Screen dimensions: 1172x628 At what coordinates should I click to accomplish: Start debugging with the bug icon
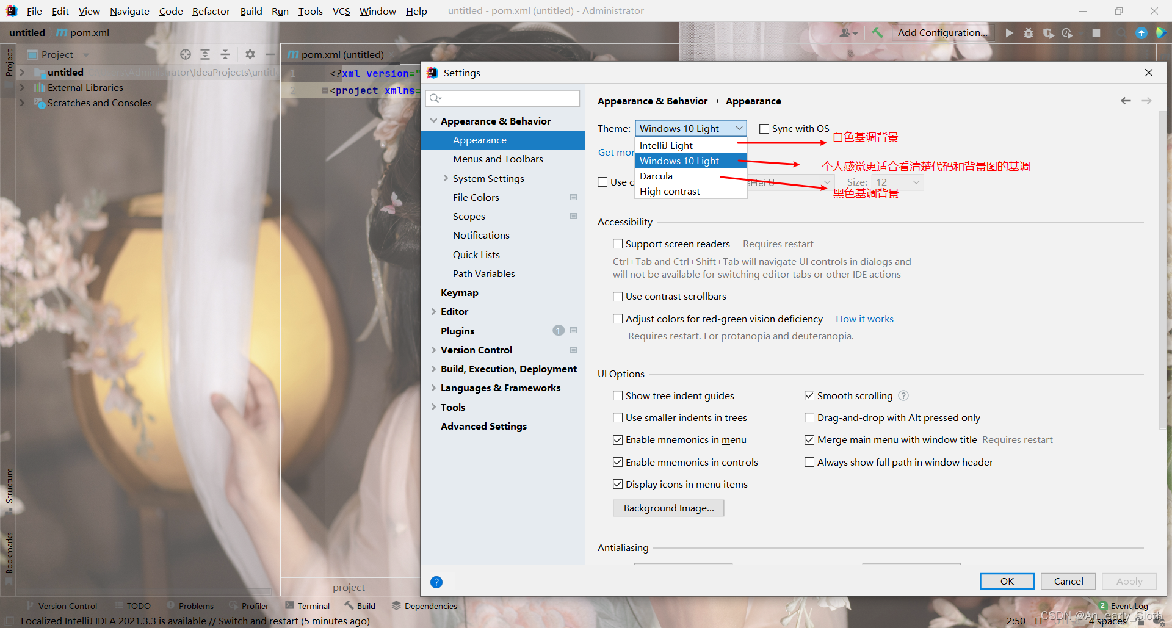point(1029,33)
